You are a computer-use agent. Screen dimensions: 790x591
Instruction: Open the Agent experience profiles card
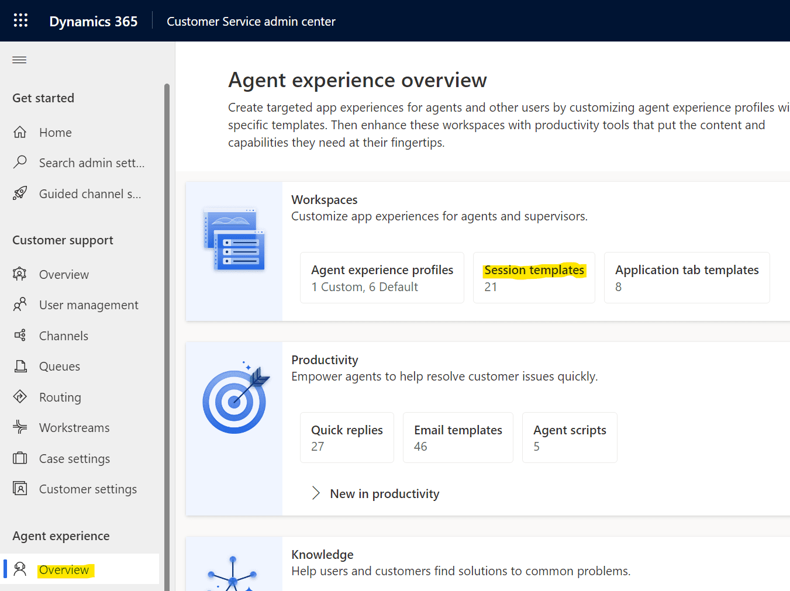[x=382, y=278]
